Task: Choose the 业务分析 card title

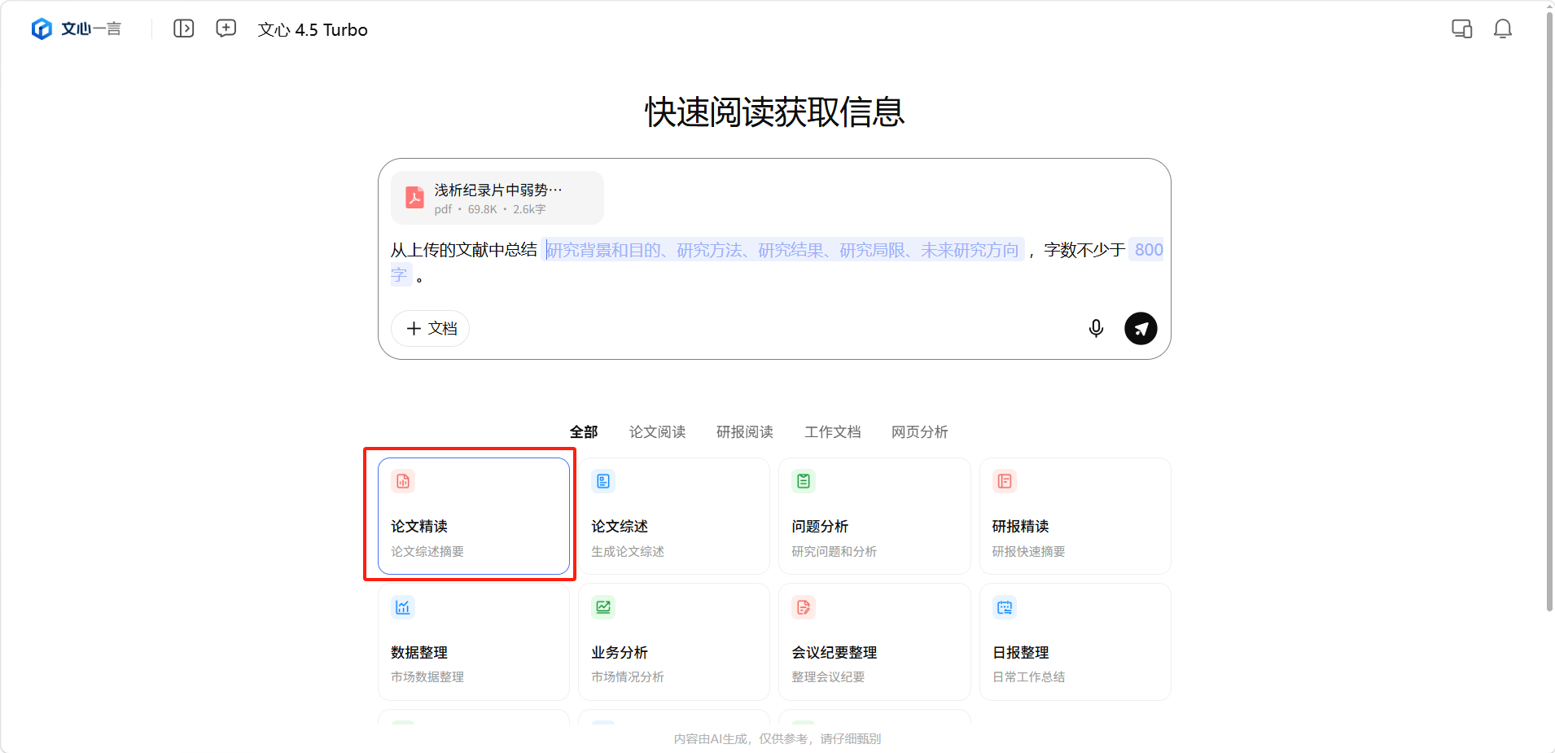Action: tap(620, 653)
